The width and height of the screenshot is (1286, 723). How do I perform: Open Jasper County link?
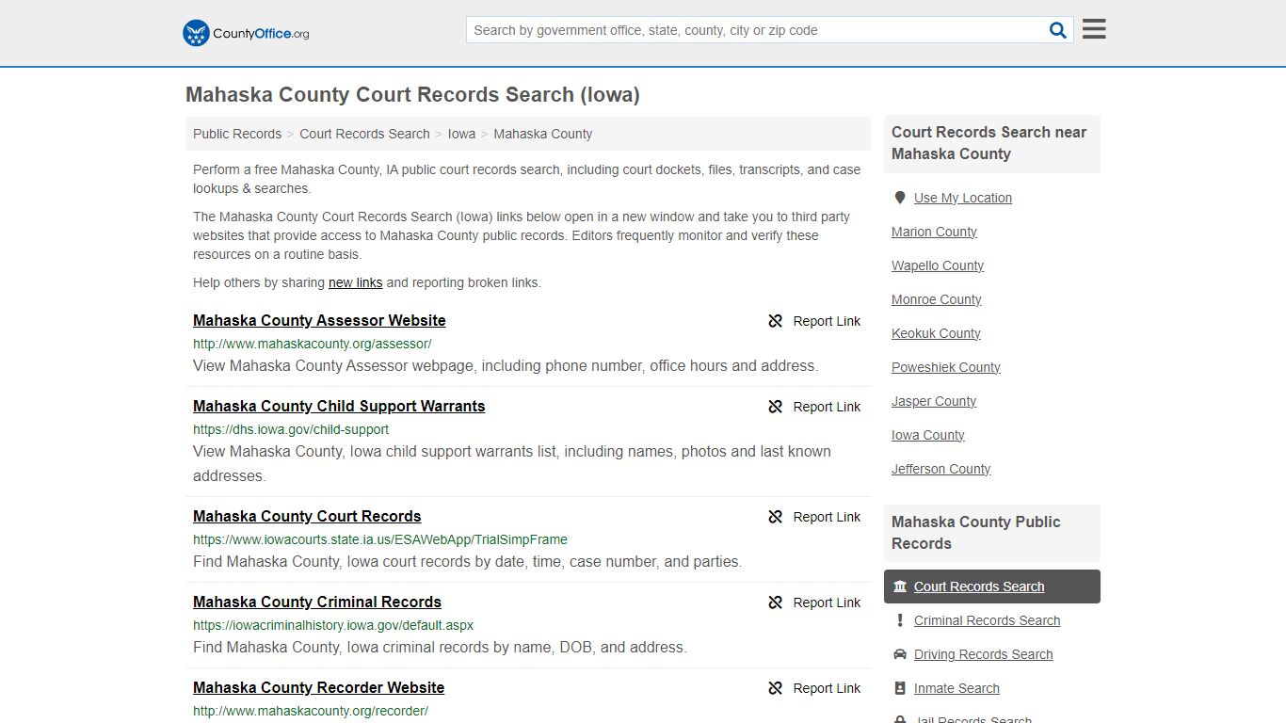(934, 401)
